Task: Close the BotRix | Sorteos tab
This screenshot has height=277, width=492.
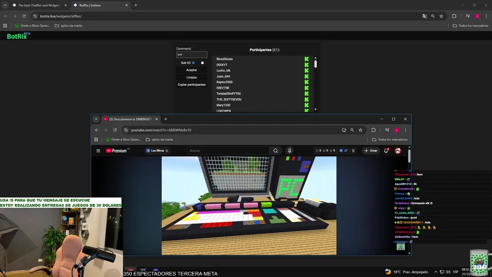Action: [x=126, y=5]
